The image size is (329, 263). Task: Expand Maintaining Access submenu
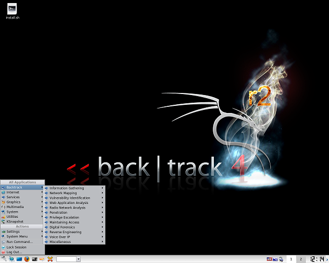(74, 222)
